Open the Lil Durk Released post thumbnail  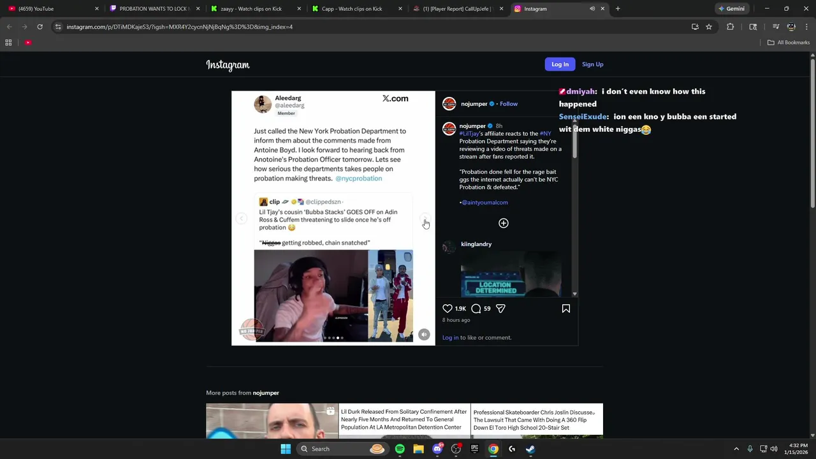pos(404,421)
